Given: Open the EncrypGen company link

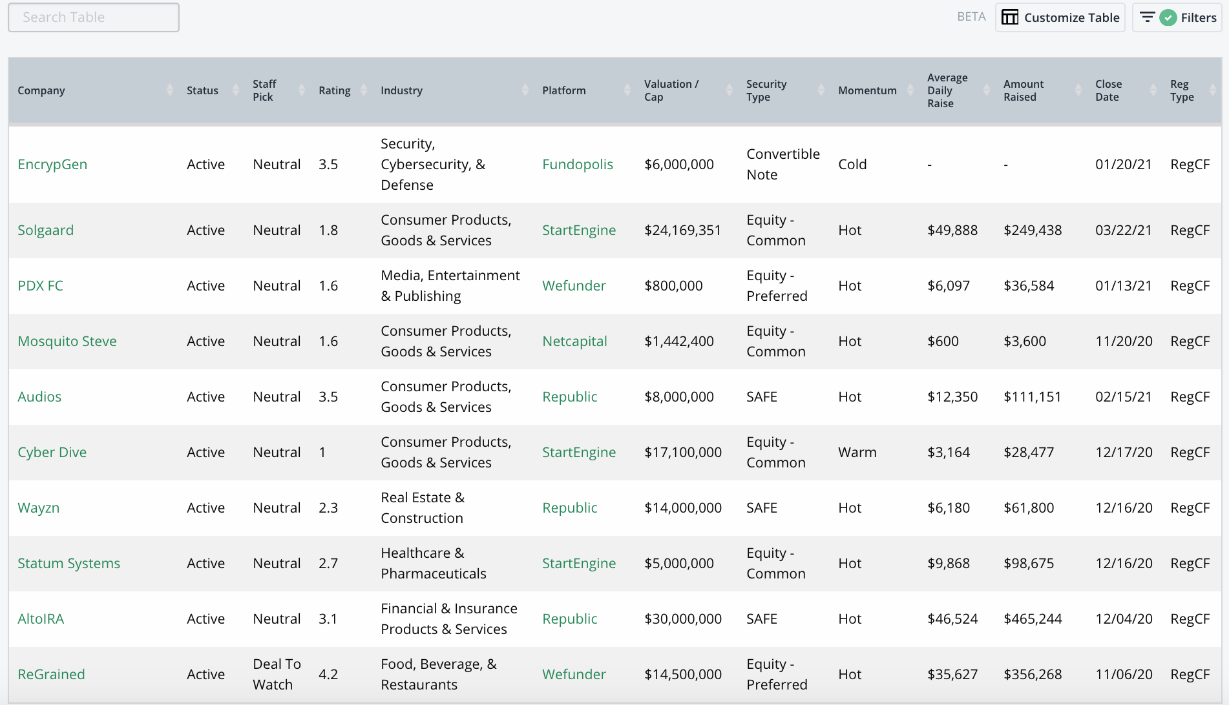Looking at the screenshot, I should 52,165.
